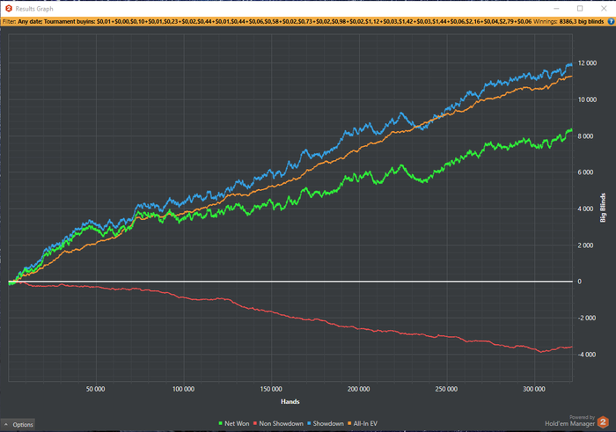Click the 0 label on y-axis
616x432 pixels.
pyautogui.click(x=579, y=282)
